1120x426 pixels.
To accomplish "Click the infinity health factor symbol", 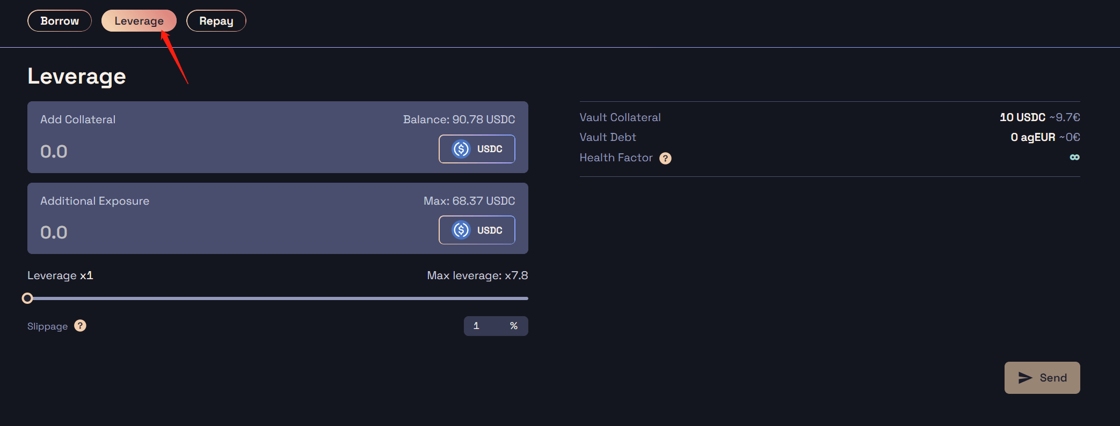I will 1074,158.
